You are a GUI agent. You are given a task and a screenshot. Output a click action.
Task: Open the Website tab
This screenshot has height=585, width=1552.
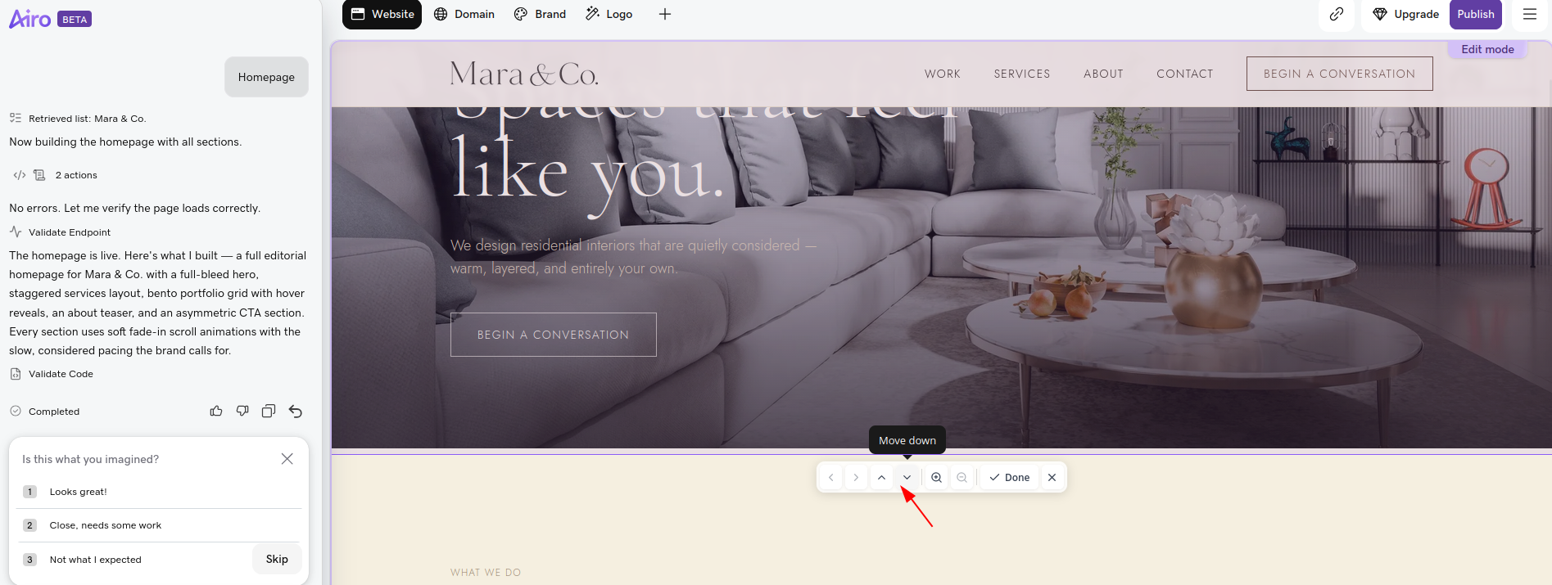382,14
